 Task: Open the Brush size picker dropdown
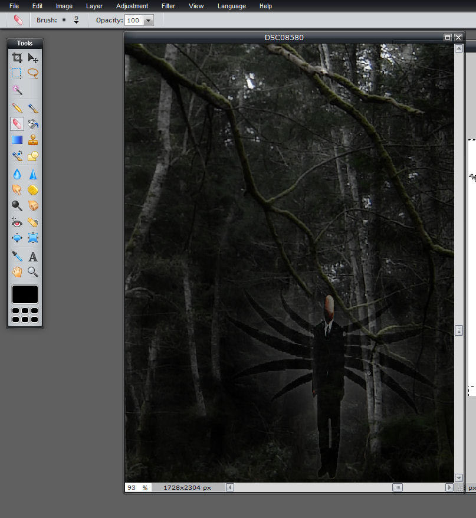click(76, 20)
